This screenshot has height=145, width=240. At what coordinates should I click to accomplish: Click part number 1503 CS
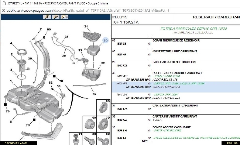[121, 65]
